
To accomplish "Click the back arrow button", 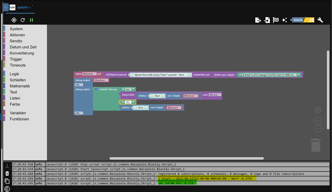I will [6, 7].
